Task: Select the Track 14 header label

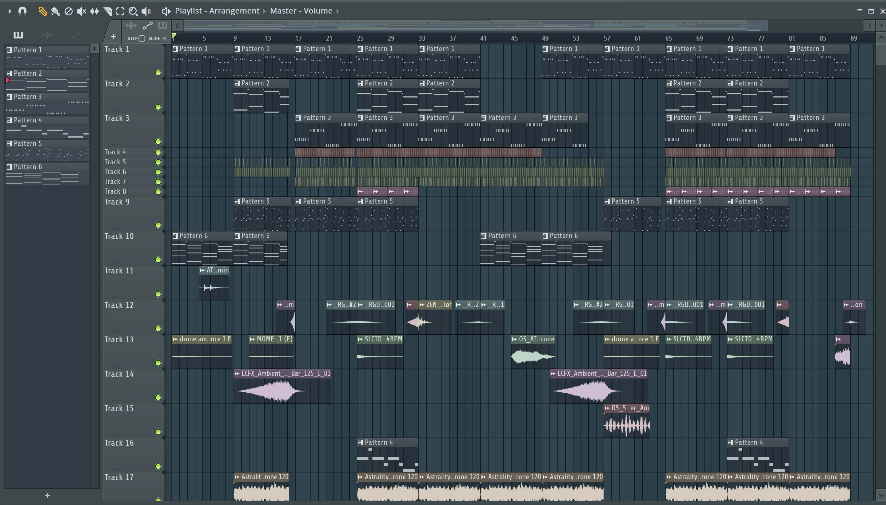Action: pos(119,374)
